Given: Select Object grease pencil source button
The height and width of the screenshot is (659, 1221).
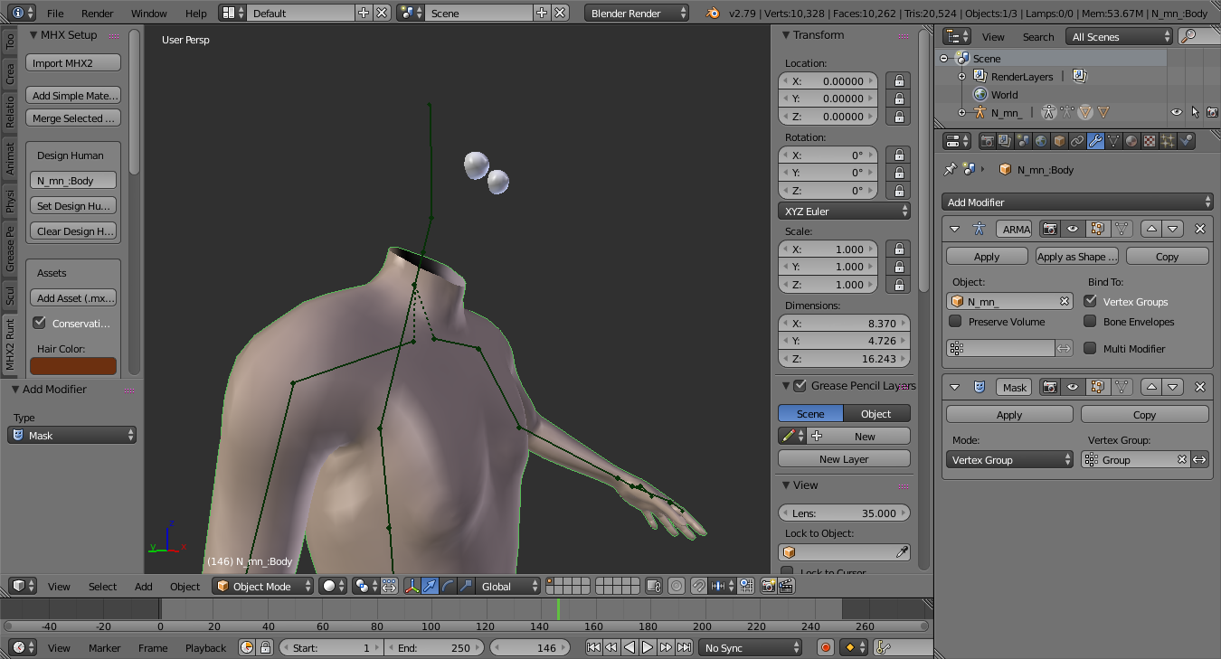Looking at the screenshot, I should [x=876, y=413].
